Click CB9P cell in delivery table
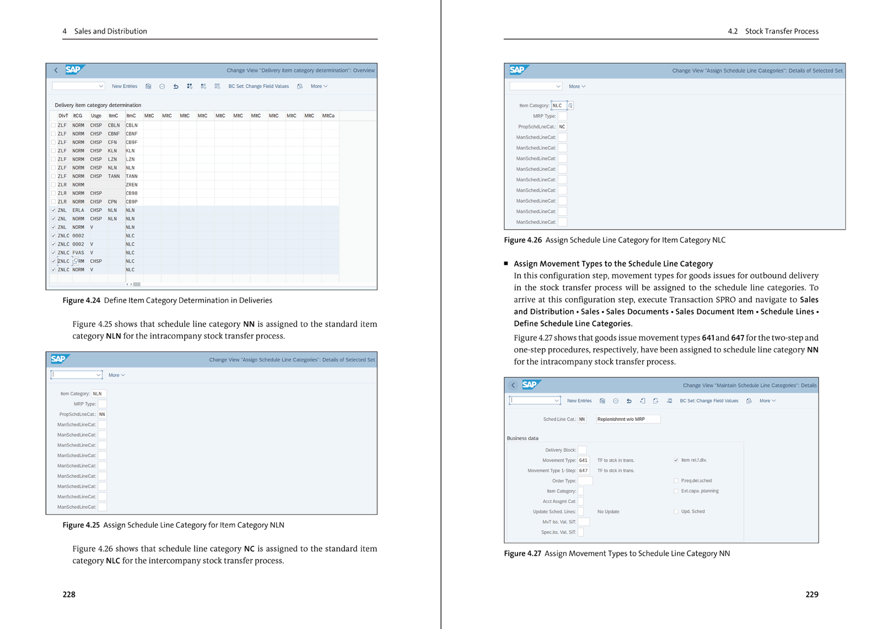 pos(133,202)
